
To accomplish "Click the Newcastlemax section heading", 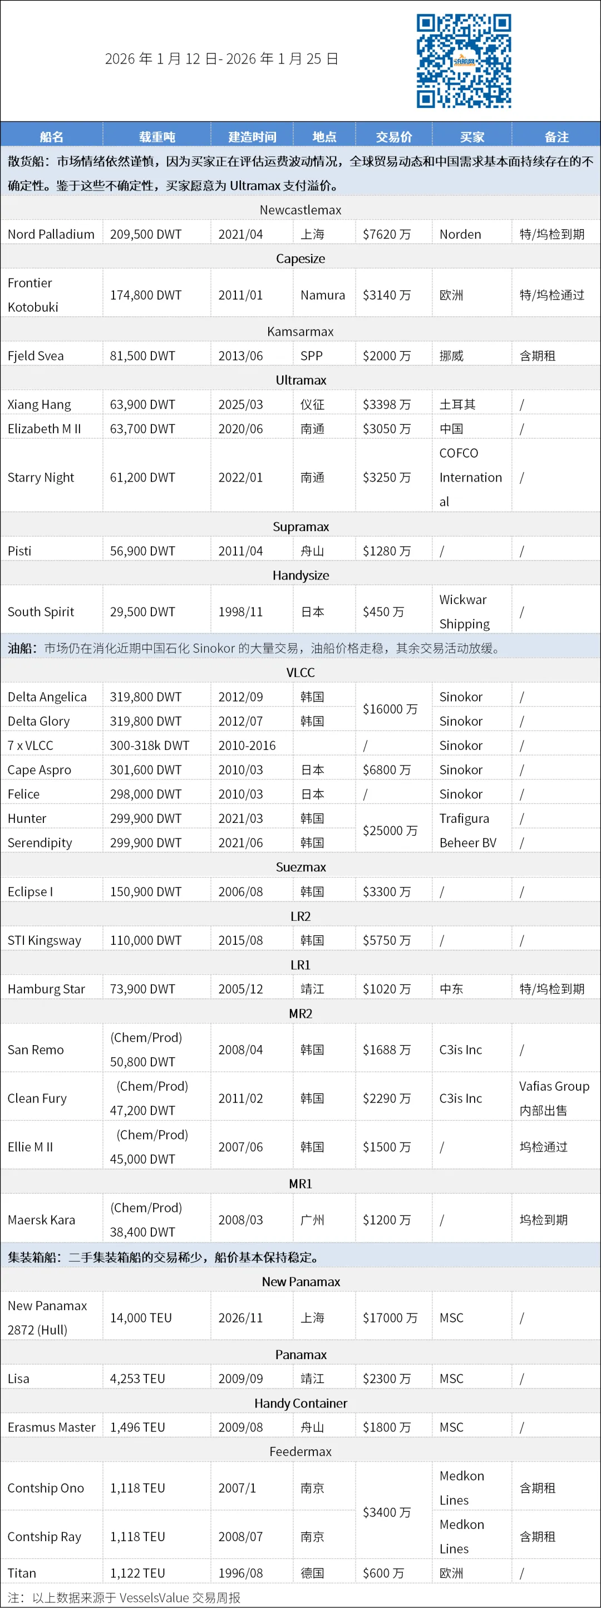I will pyautogui.click(x=300, y=210).
